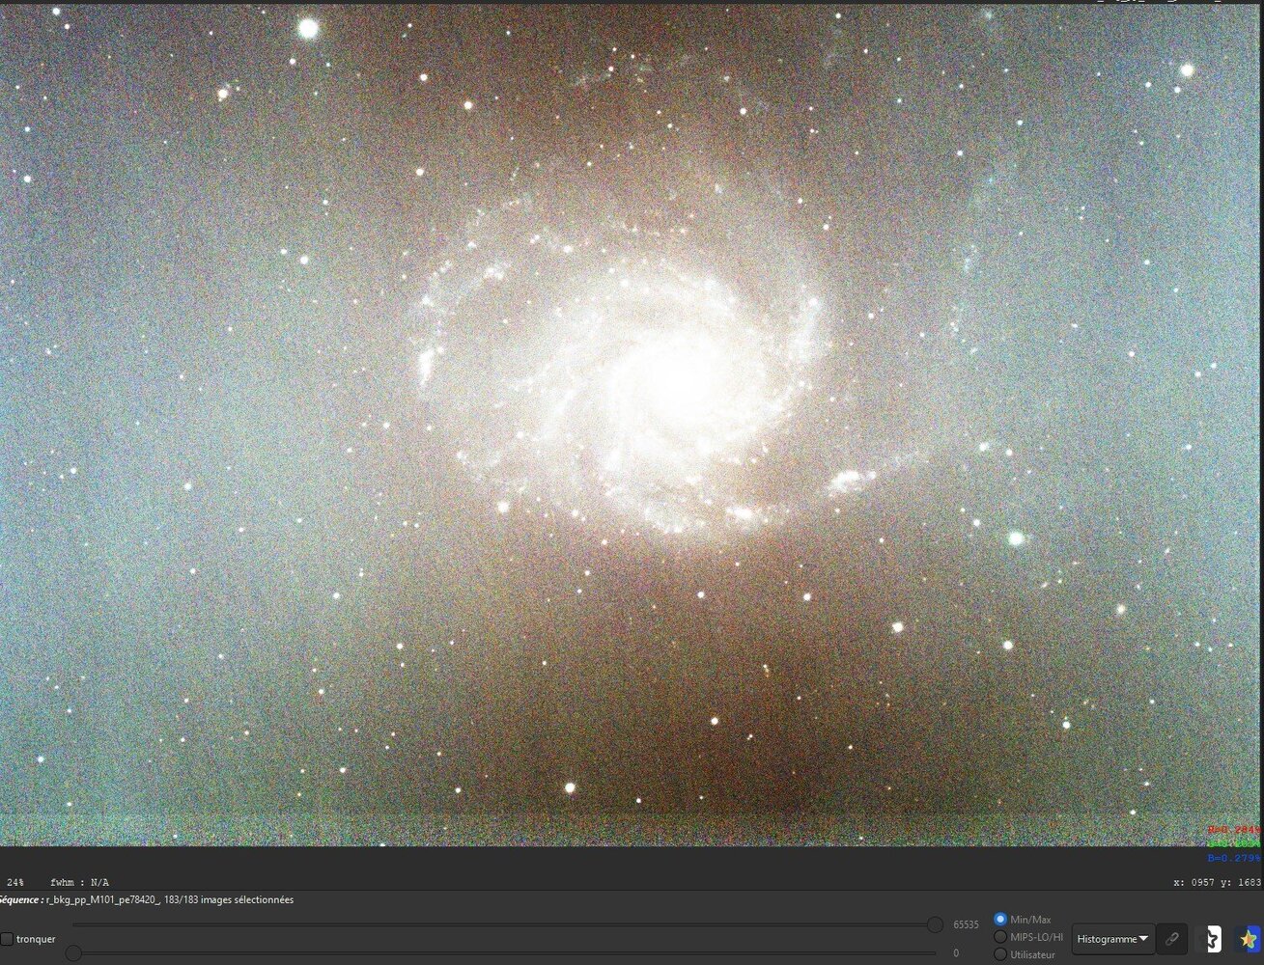This screenshot has height=965, width=1264.
Task: Toggle the negative view star icon
Action: pyautogui.click(x=1212, y=938)
